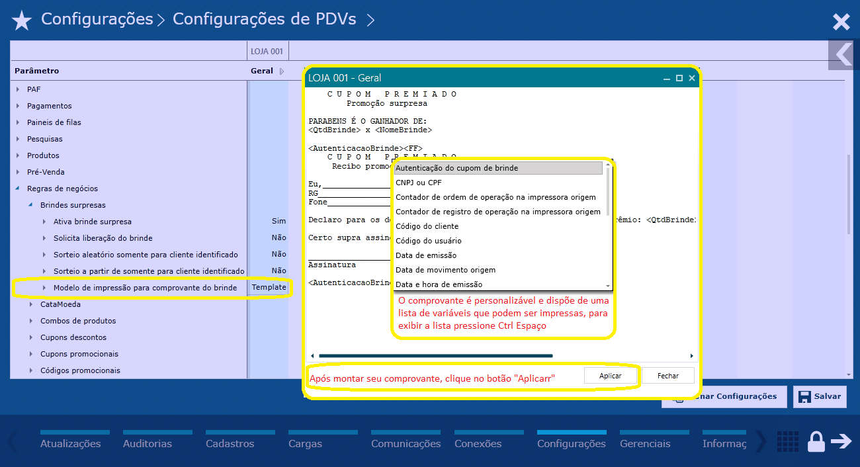Screen dimensions: 860x467
Task: Click the Aplicar button
Action: (610, 376)
